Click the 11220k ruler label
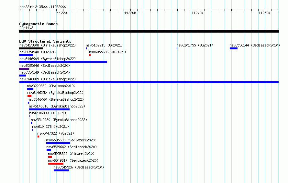The width and height of the screenshot is (288, 183). pyautogui.click(x=63, y=13)
